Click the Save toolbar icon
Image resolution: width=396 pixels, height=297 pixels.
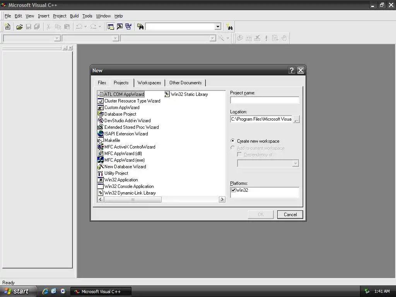pyautogui.click(x=29, y=27)
